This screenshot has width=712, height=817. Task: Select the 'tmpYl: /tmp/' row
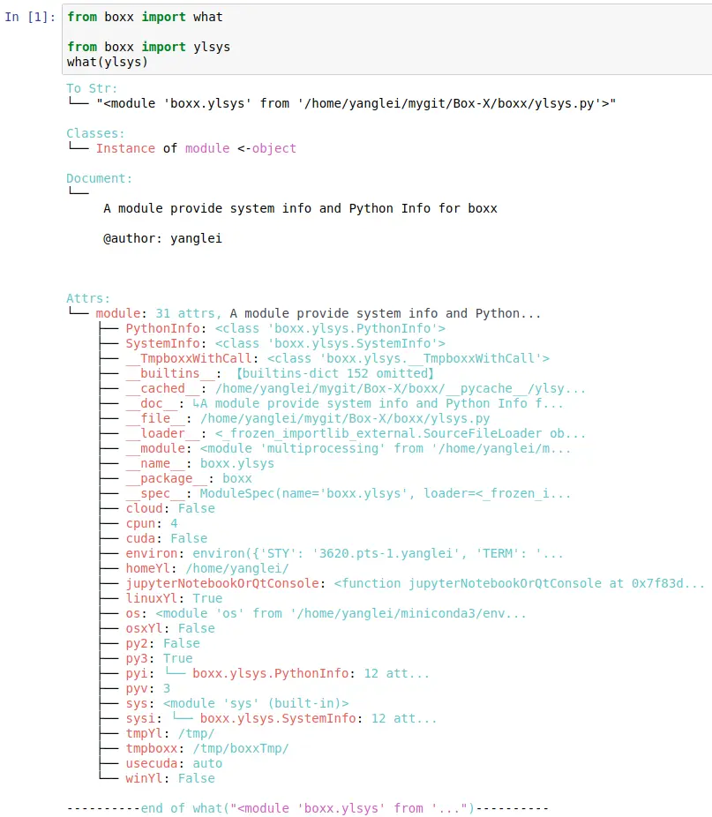pos(170,734)
